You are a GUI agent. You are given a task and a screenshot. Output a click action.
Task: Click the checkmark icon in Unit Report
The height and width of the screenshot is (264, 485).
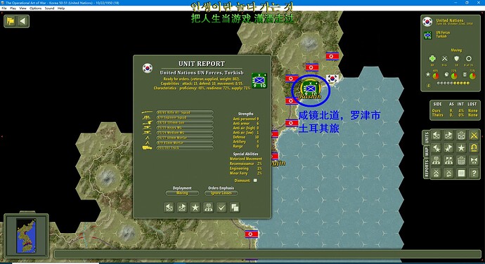coord(221,207)
